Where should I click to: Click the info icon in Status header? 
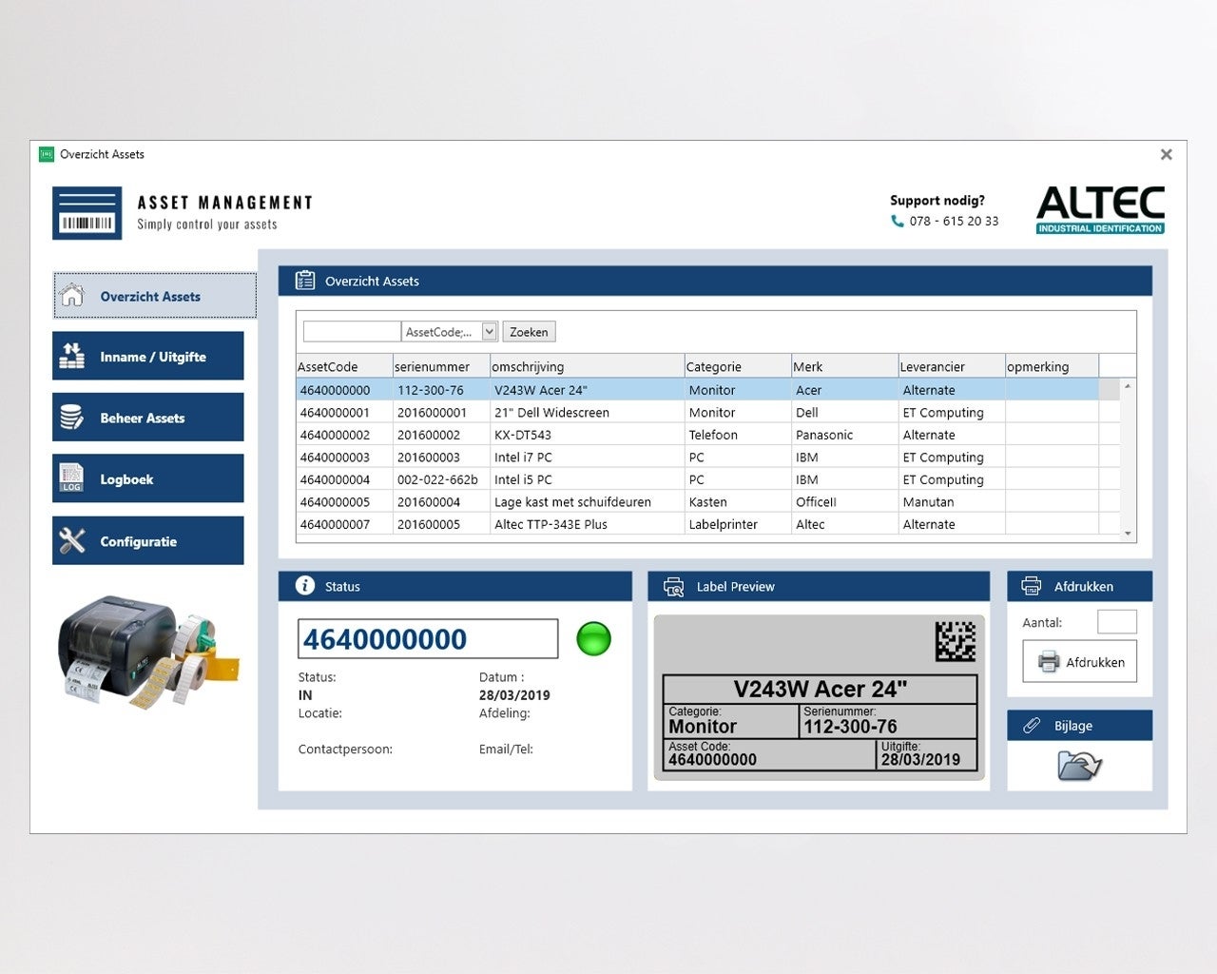point(304,586)
